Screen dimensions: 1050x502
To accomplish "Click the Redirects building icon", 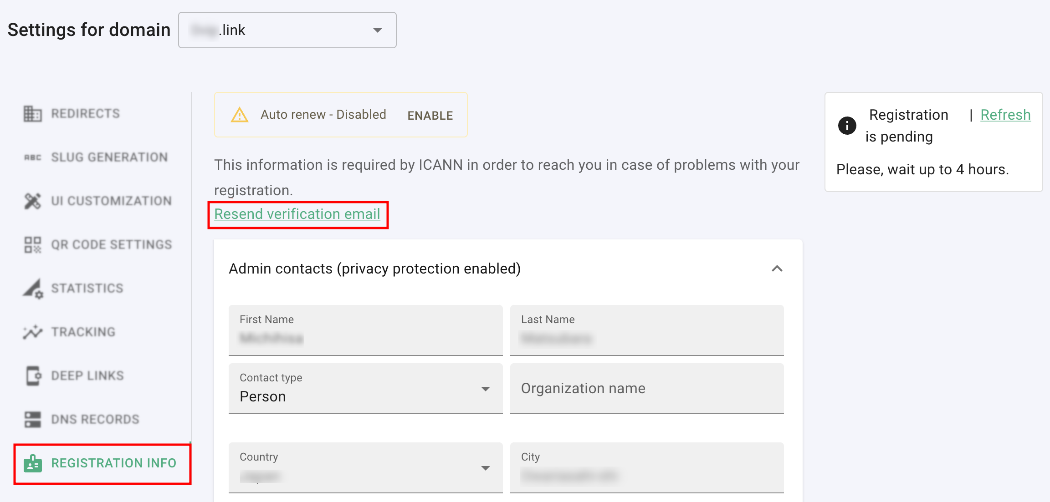I will [x=32, y=114].
